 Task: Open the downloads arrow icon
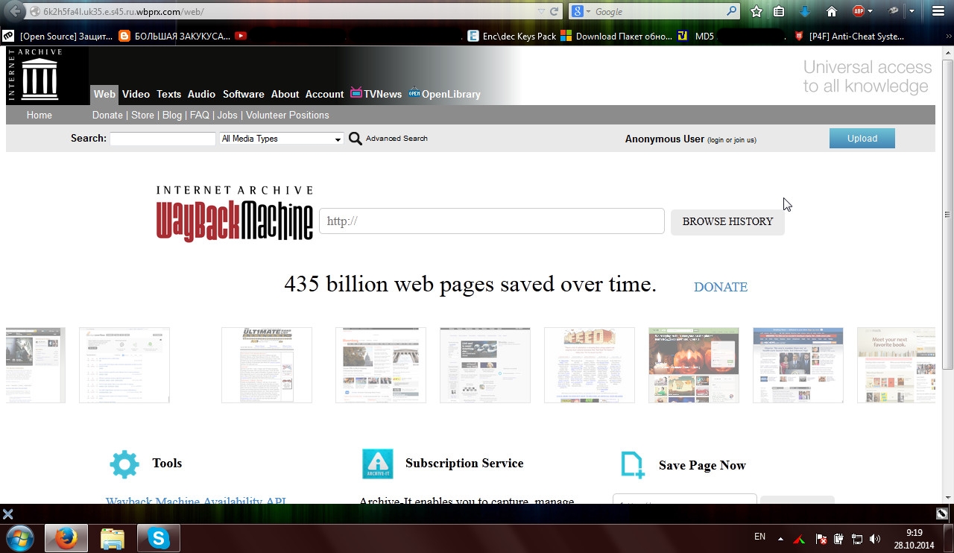(804, 11)
